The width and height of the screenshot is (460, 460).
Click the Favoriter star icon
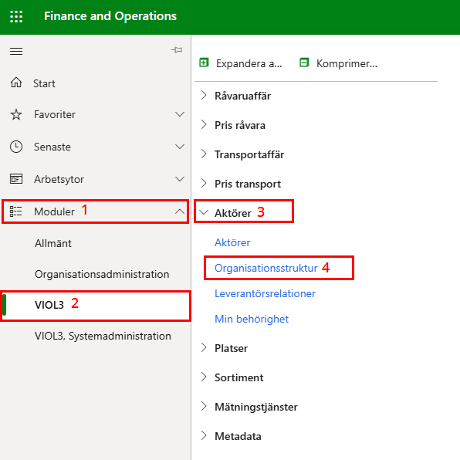pos(16,114)
